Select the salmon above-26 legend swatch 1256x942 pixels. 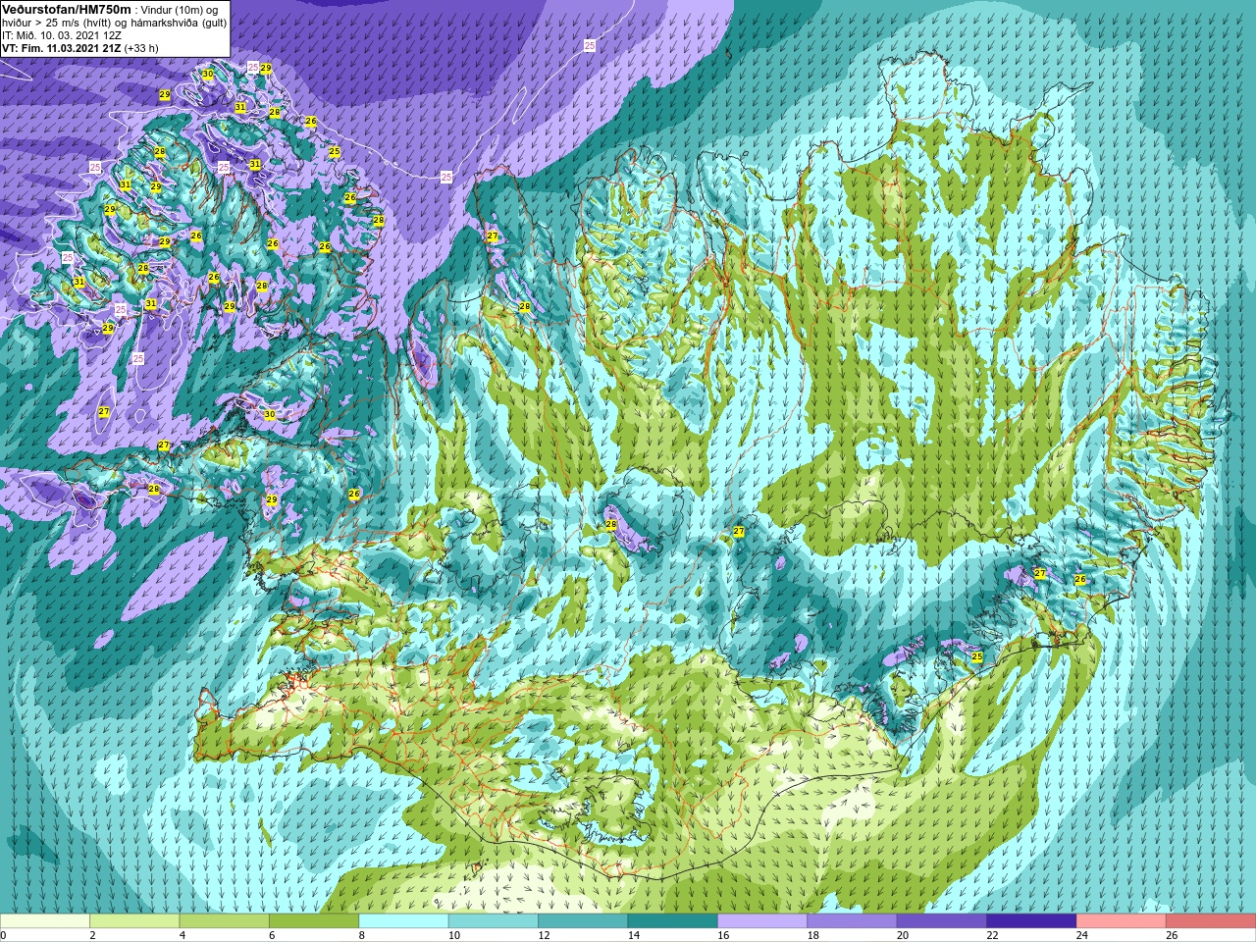[1211, 921]
